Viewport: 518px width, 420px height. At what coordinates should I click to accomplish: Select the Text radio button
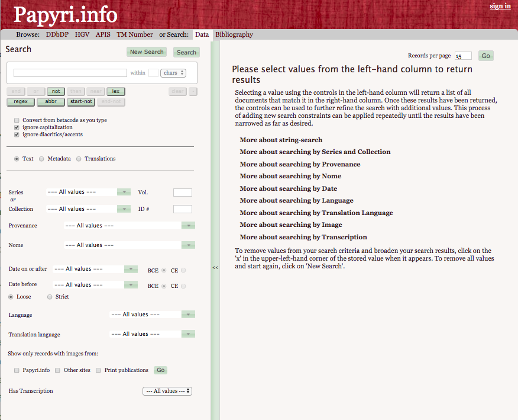tap(17, 159)
